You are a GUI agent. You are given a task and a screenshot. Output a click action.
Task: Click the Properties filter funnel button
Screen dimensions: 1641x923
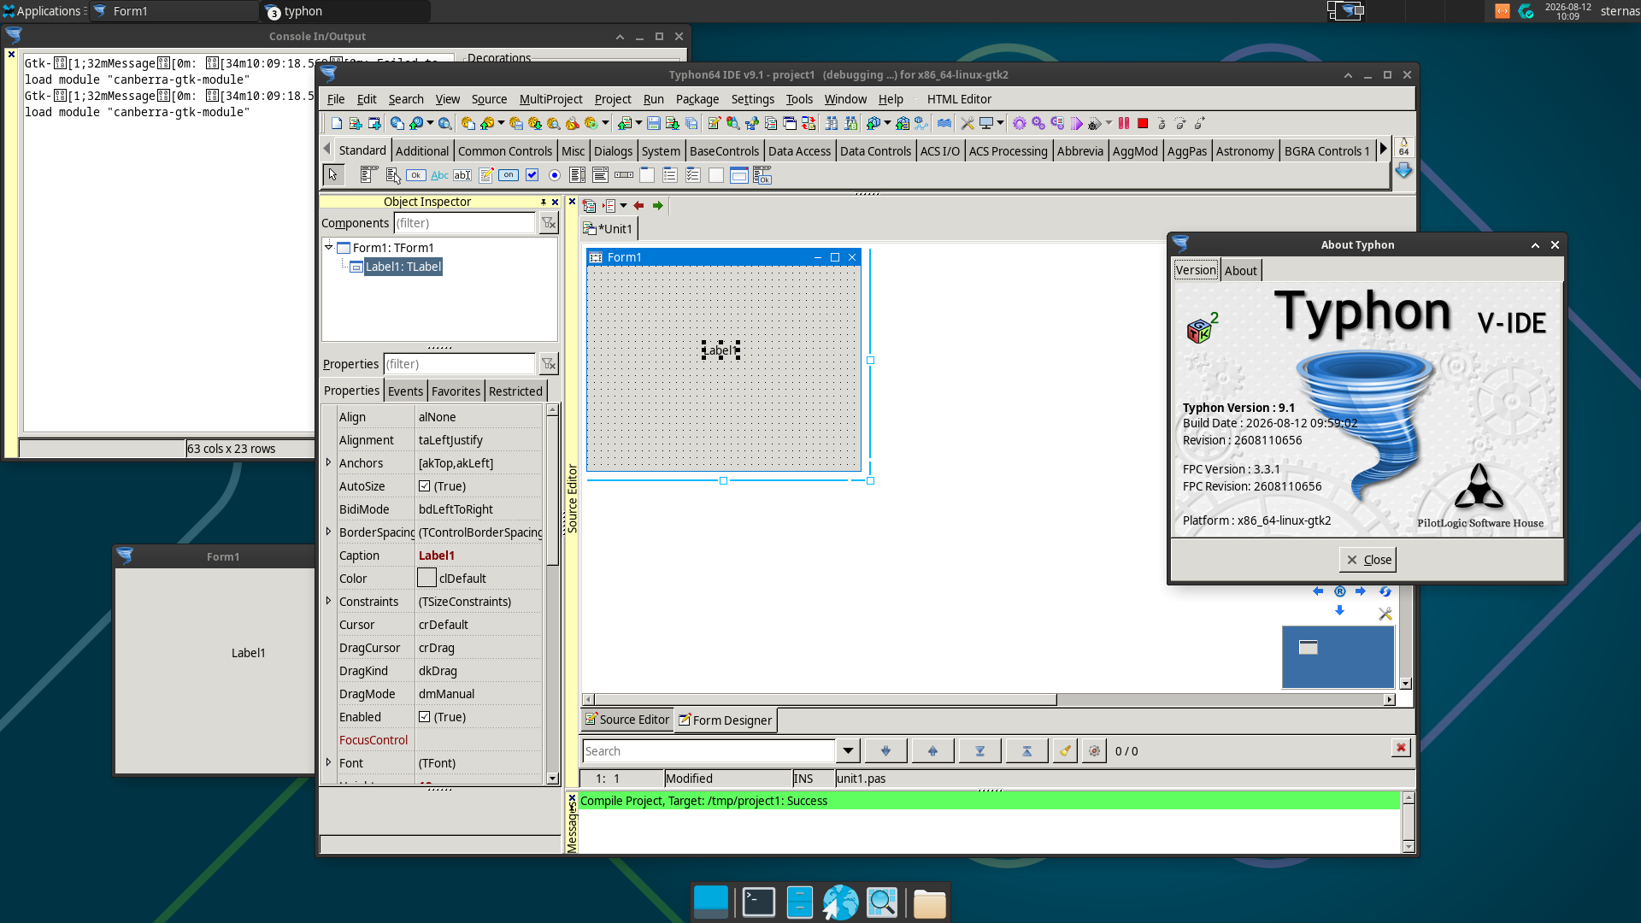pyautogui.click(x=549, y=364)
